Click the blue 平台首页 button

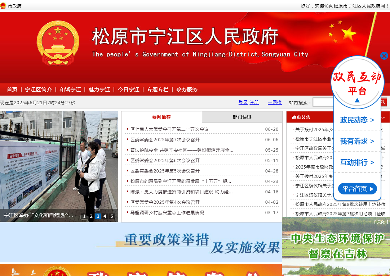pyautogui.click(x=358, y=189)
